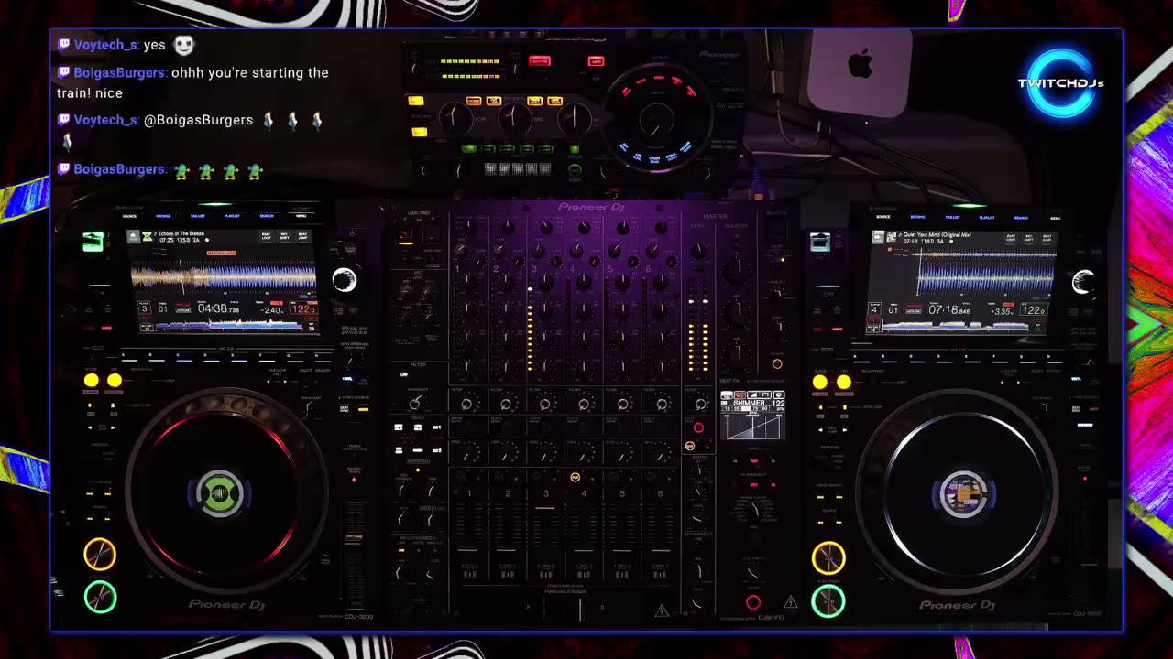This screenshot has height=659, width=1173.
Task: Click the big central knob on RMX effects unit
Action: (655, 120)
